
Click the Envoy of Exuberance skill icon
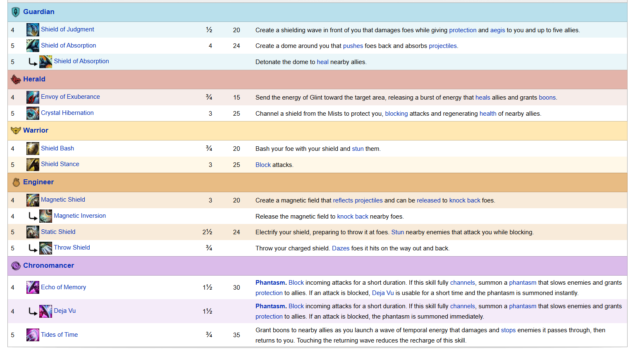pyautogui.click(x=33, y=97)
